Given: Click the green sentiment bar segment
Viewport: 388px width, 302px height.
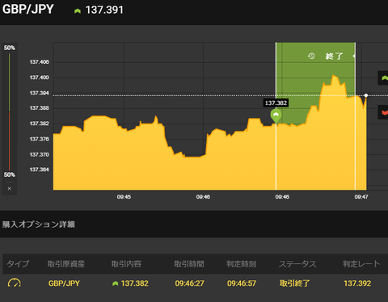Looking at the screenshot, I should point(10,82).
